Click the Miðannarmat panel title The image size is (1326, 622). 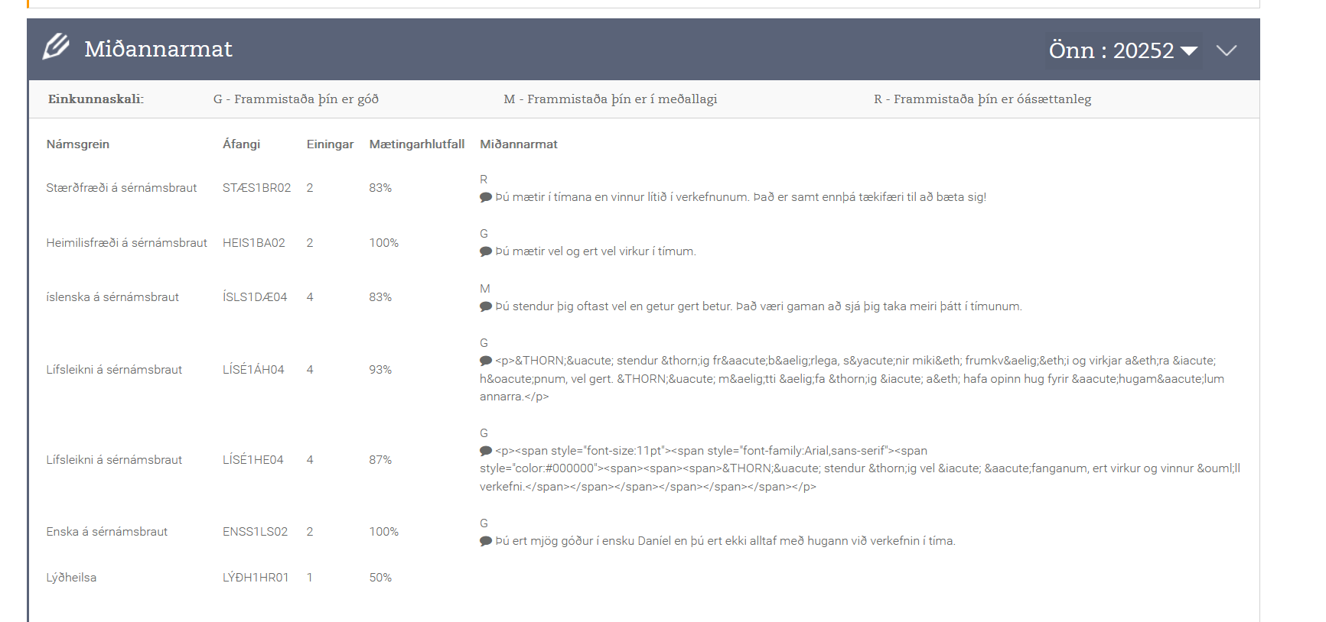[x=158, y=49]
